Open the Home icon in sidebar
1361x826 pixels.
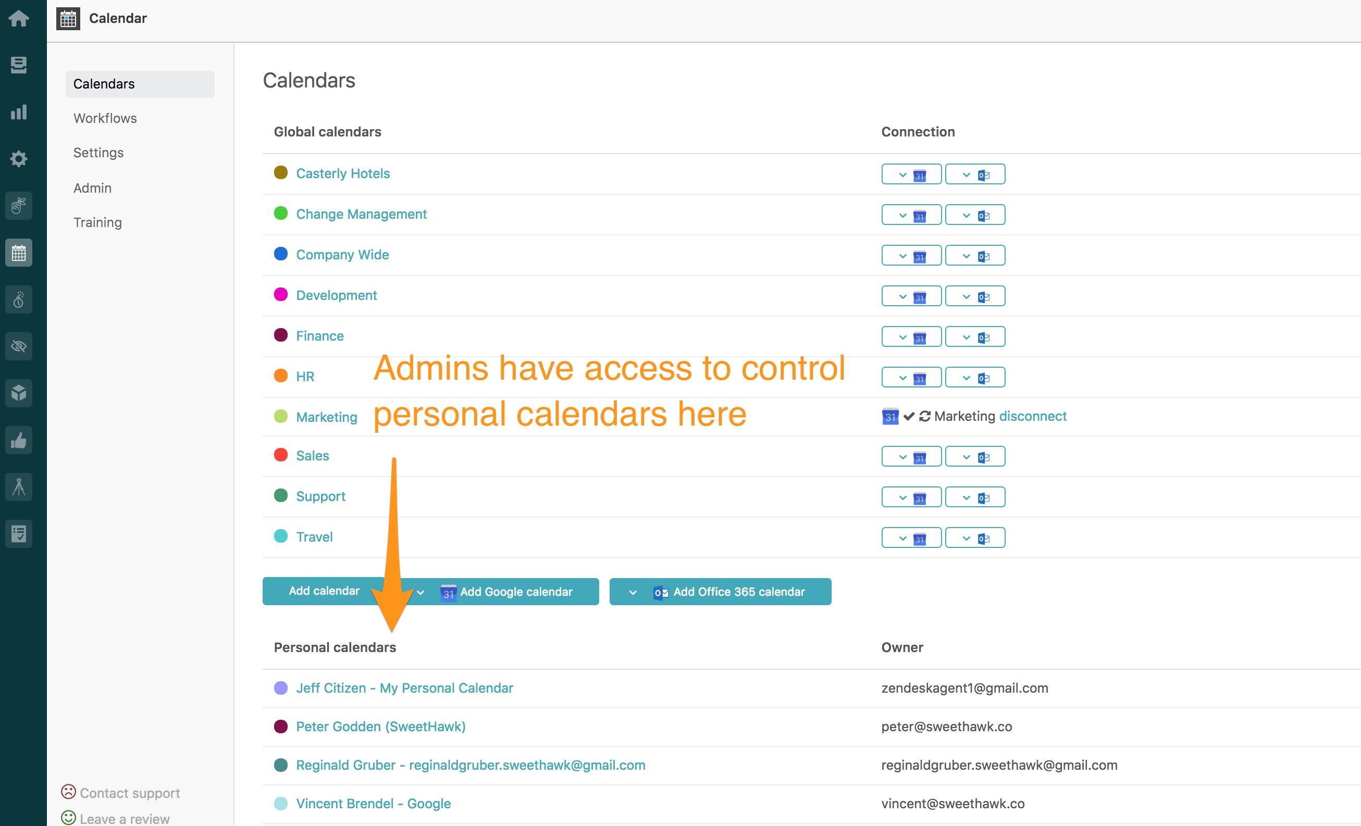[x=19, y=19]
